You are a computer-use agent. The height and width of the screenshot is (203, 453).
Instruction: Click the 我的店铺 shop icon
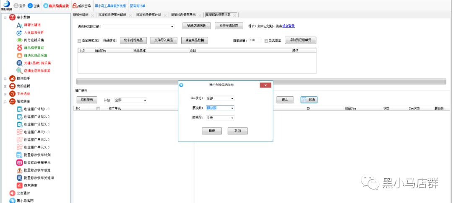click(12, 86)
